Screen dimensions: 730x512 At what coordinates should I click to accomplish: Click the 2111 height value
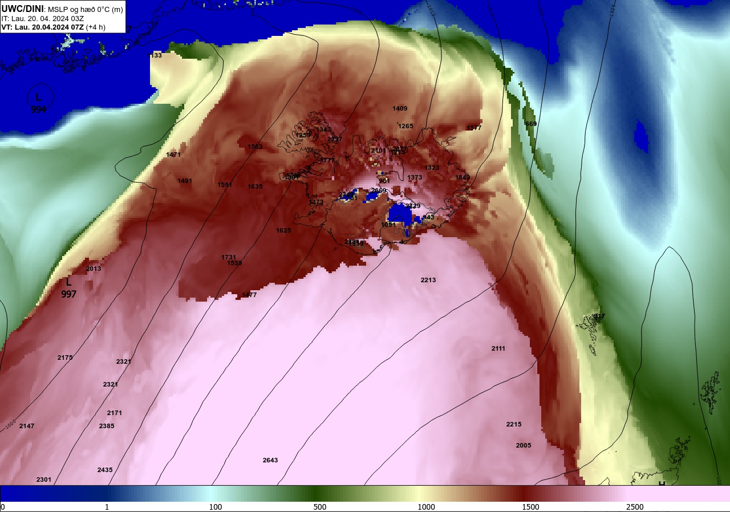point(498,348)
